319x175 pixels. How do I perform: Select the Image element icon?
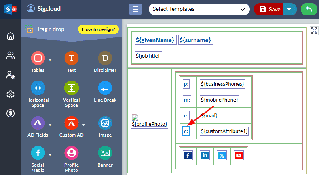pyautogui.click(x=105, y=123)
